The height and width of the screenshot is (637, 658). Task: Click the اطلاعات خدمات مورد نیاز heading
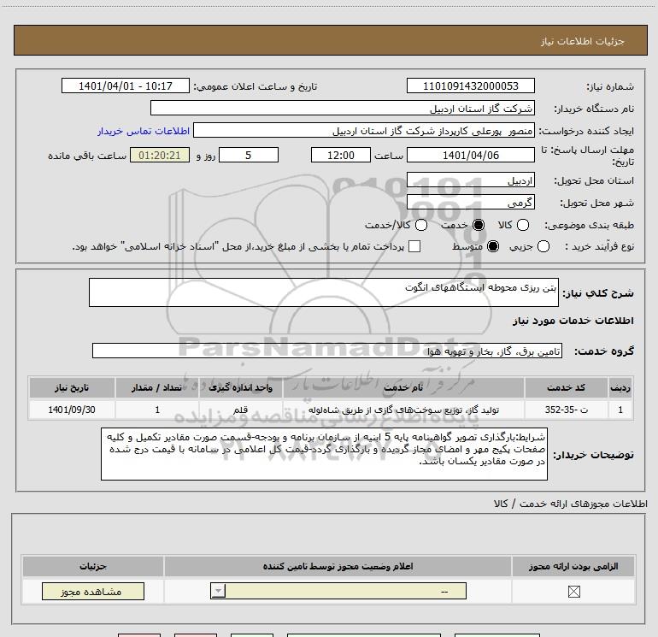(573, 321)
